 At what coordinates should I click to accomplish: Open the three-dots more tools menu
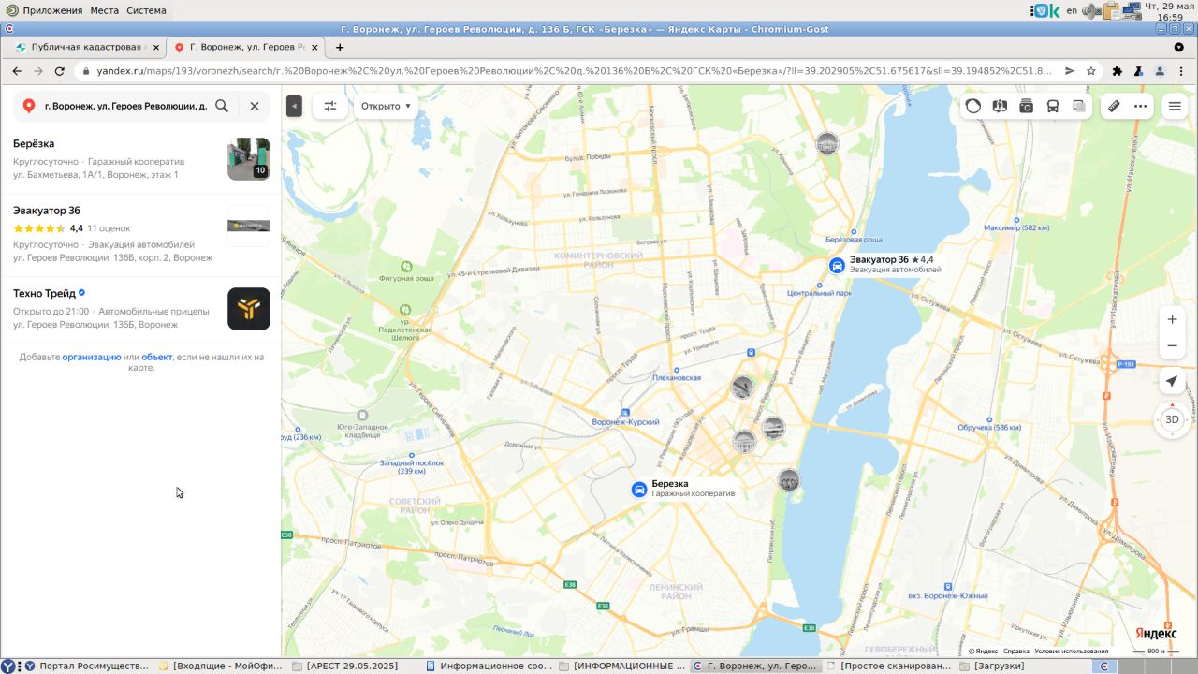(1140, 106)
